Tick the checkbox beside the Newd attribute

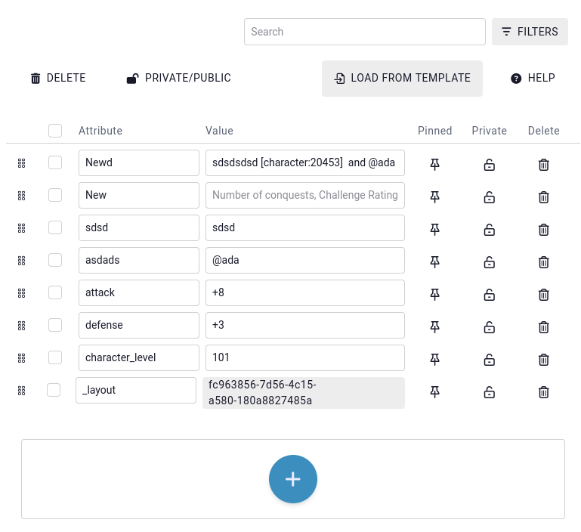55,162
